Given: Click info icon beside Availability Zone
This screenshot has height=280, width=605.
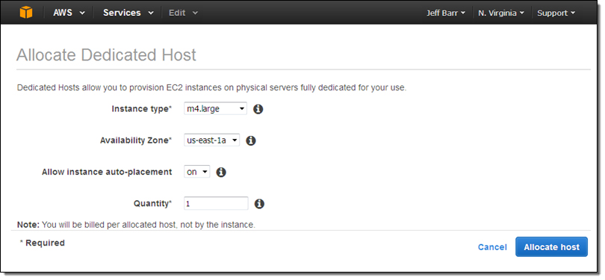Looking at the screenshot, I should point(251,141).
